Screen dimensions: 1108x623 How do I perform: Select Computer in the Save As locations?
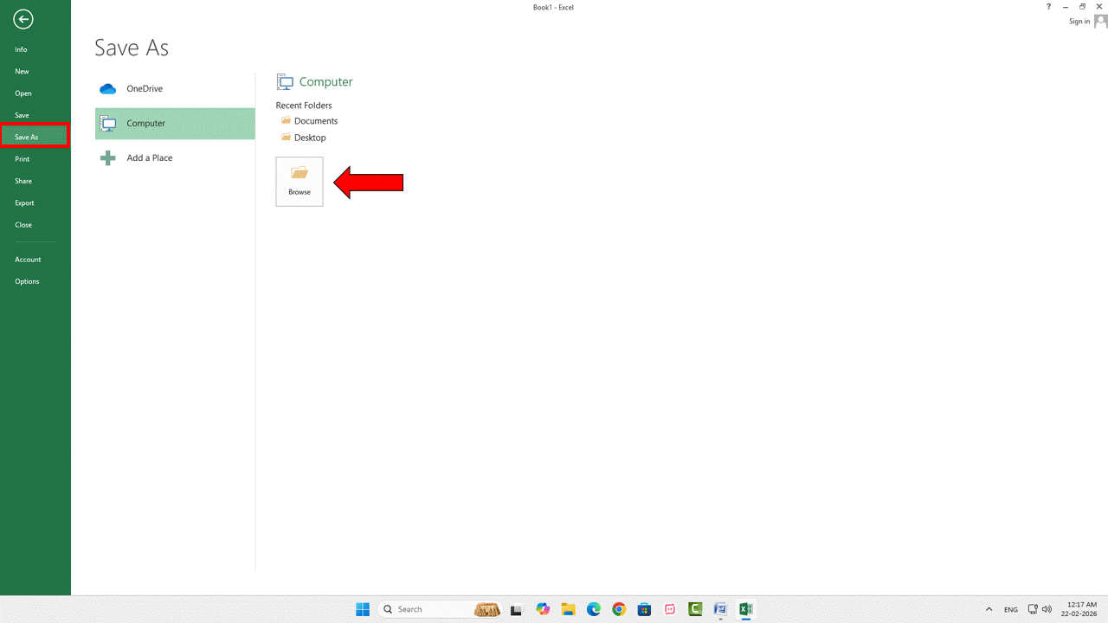pyautogui.click(x=145, y=123)
